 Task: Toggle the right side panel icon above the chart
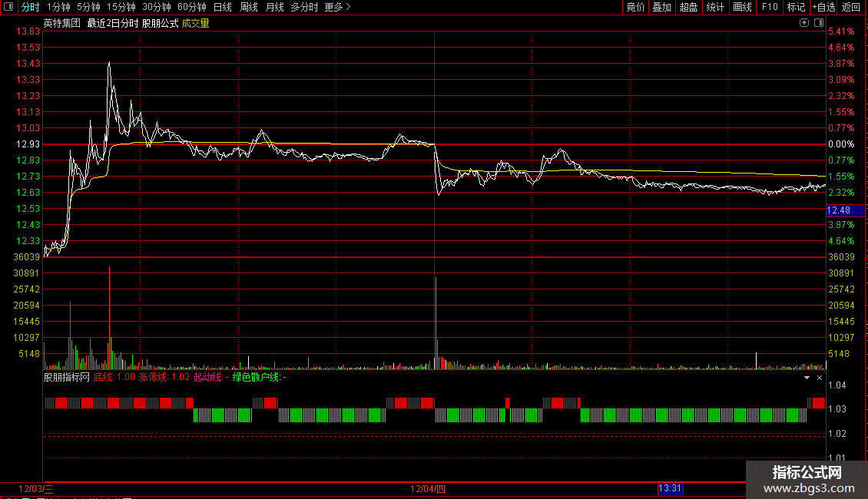819,23
